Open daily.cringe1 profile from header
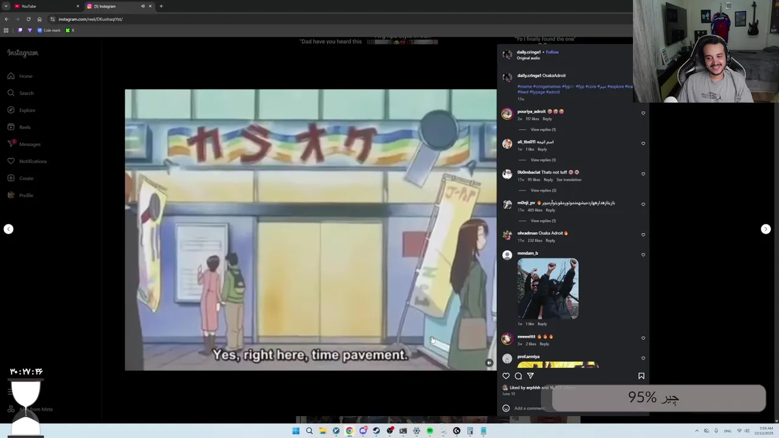 tap(528, 52)
